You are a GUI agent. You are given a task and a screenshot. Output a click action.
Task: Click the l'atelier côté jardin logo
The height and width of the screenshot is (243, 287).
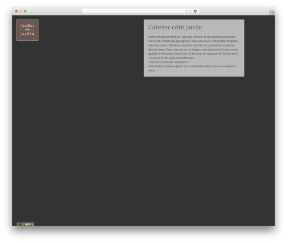click(28, 30)
